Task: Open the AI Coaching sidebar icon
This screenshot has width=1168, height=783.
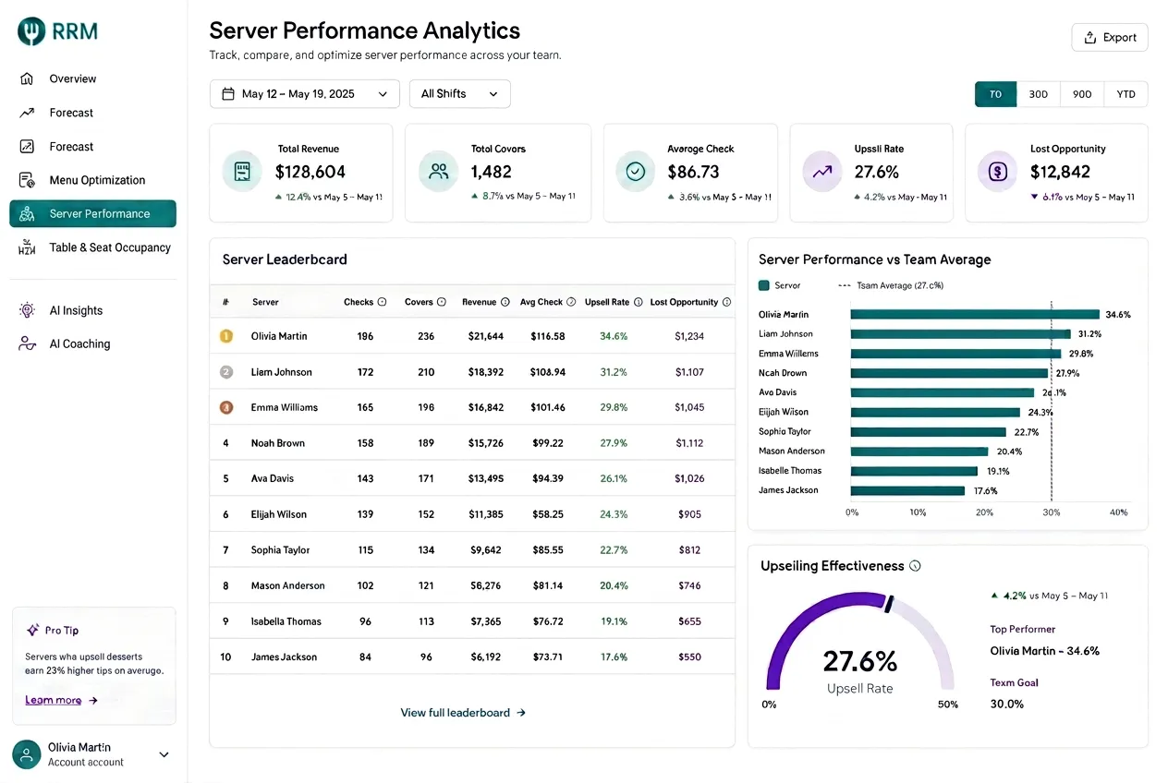Action: point(27,343)
